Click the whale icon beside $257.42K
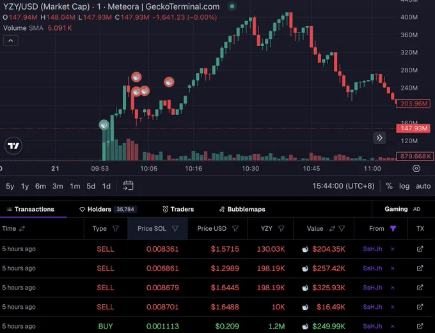The image size is (435, 333). (x=305, y=268)
